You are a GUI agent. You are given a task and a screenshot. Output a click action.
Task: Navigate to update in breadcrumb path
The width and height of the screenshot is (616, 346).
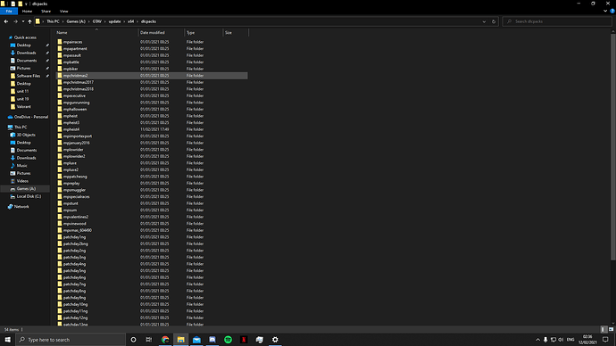pos(114,21)
